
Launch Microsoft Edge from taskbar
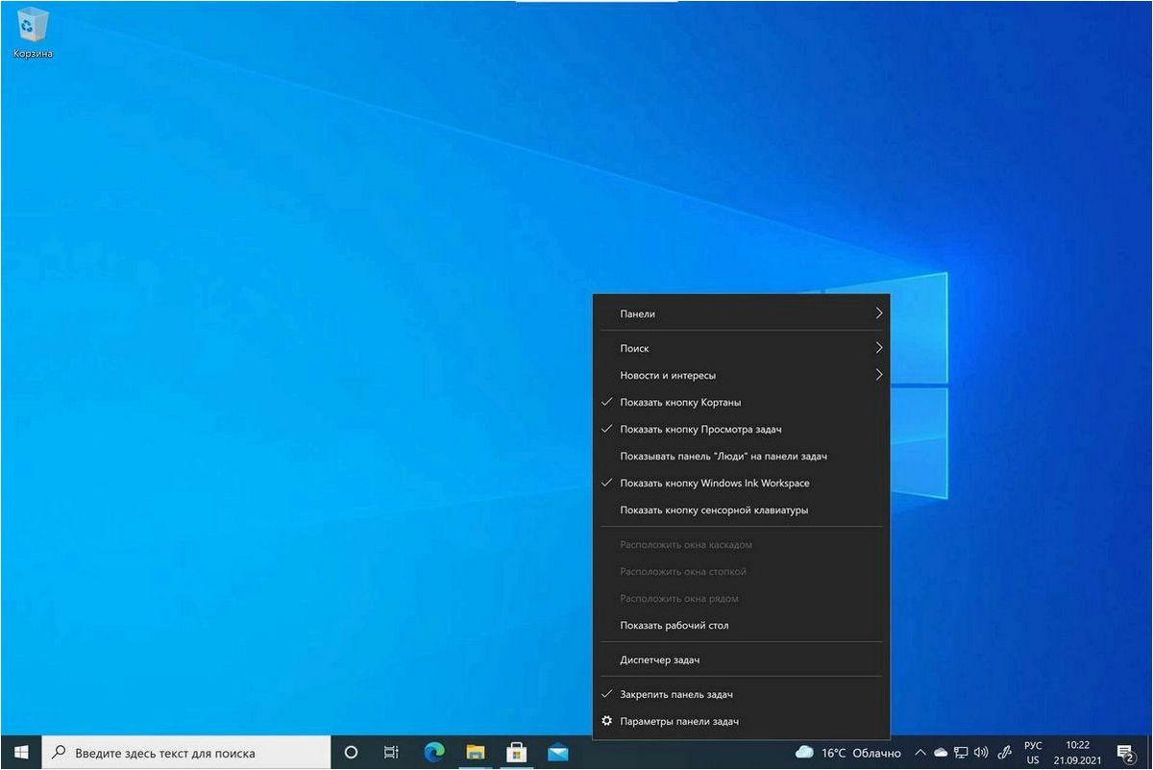click(434, 753)
